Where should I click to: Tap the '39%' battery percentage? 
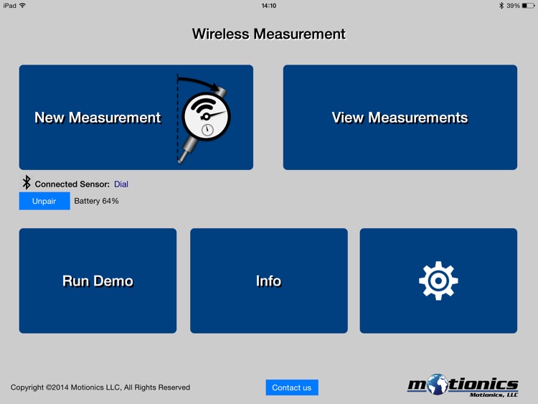click(513, 6)
